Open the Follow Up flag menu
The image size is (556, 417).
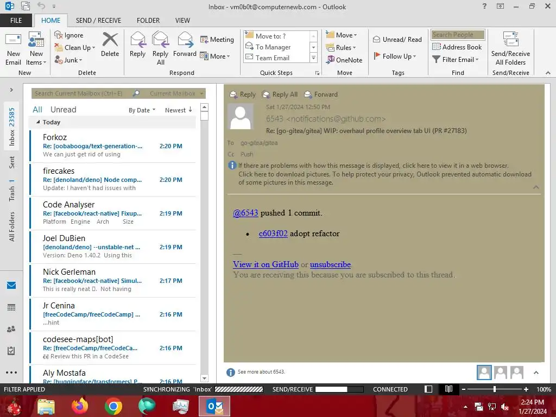pyautogui.click(x=395, y=56)
